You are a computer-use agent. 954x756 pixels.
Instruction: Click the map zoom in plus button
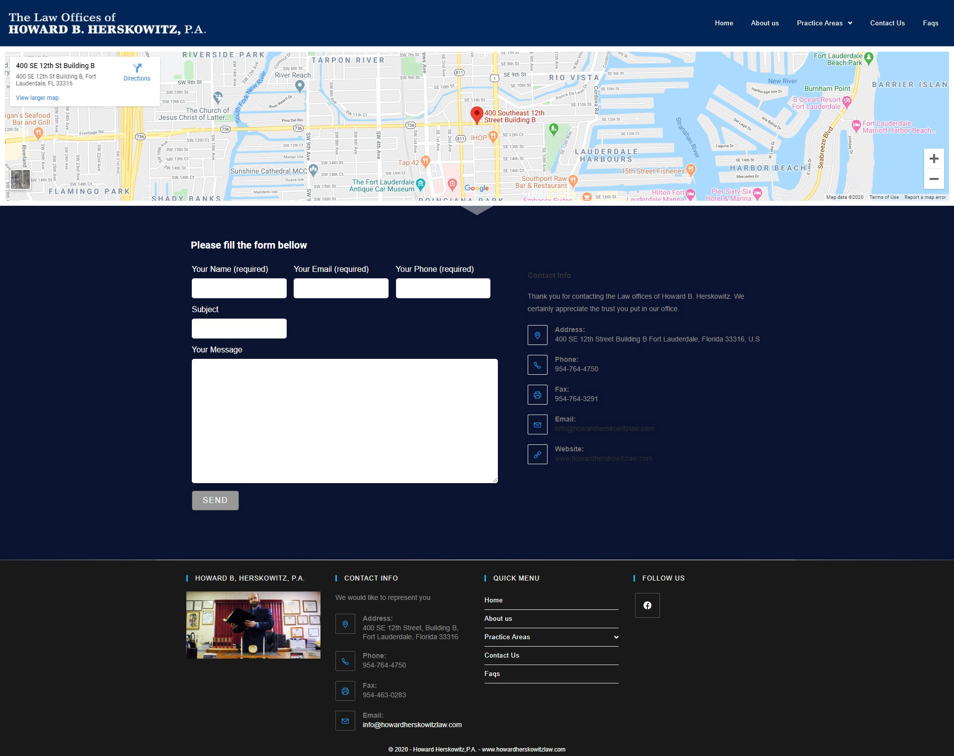(934, 159)
